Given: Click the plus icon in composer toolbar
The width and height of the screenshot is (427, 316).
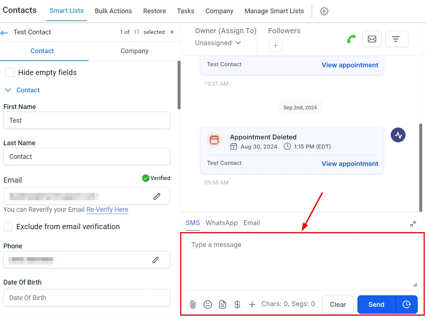Looking at the screenshot, I should [252, 305].
